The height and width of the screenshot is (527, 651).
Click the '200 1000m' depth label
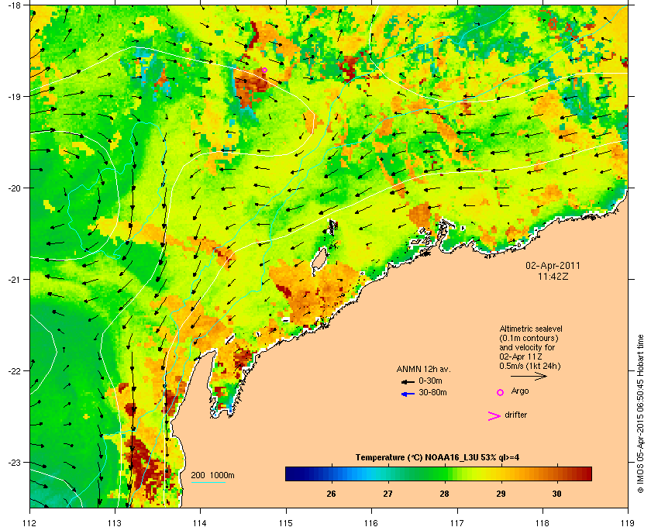click(213, 475)
